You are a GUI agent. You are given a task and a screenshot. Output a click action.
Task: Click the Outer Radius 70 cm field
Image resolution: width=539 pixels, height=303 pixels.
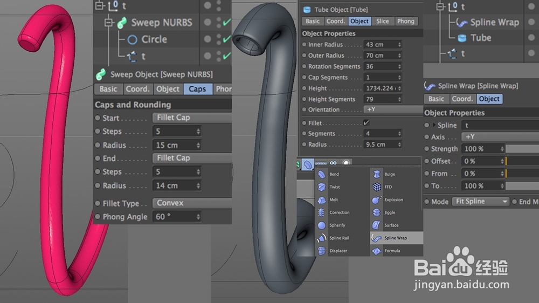382,56
